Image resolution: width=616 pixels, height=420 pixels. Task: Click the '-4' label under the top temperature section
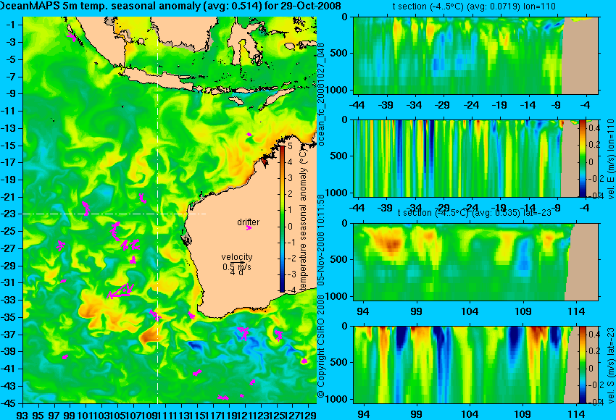click(x=586, y=105)
